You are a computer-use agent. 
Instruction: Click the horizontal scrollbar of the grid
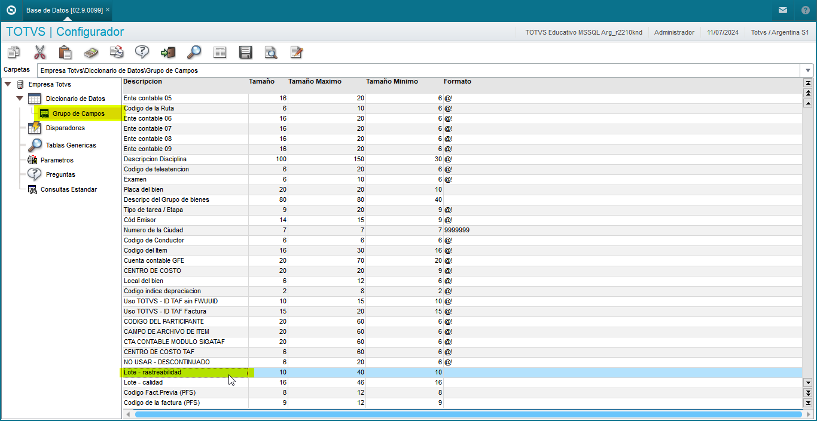468,414
